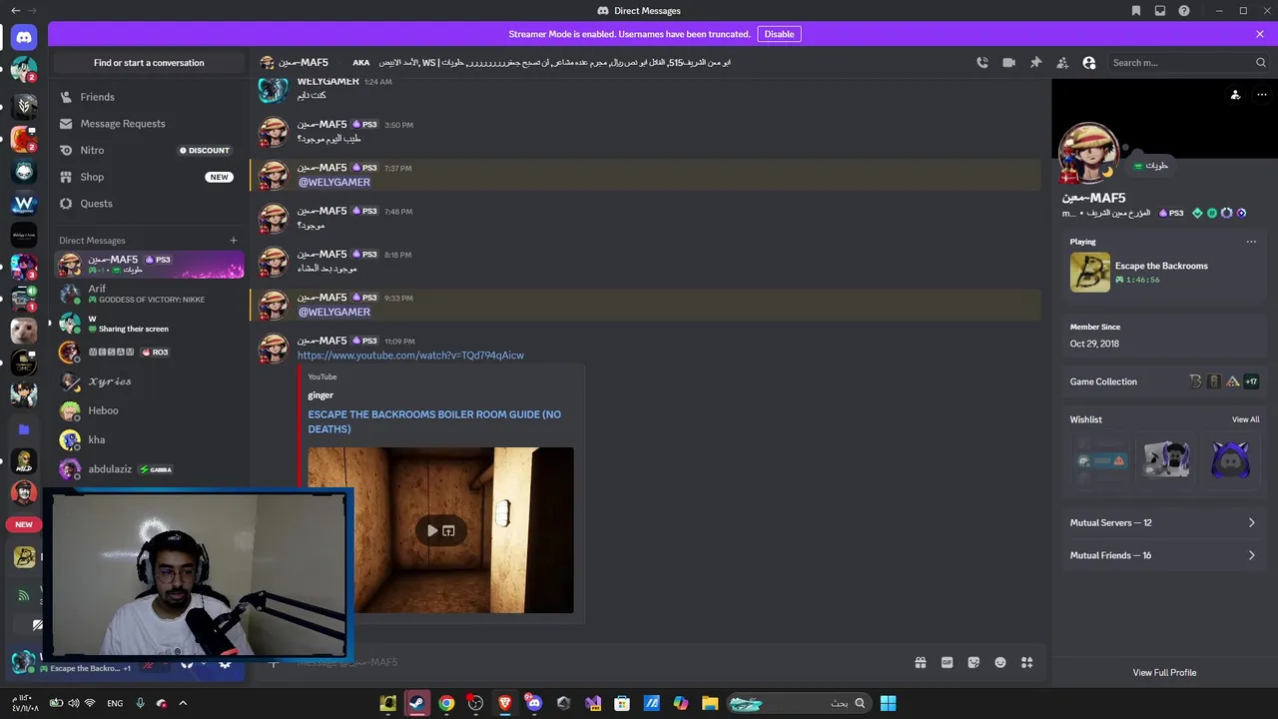Start a video call from header

click(1009, 62)
